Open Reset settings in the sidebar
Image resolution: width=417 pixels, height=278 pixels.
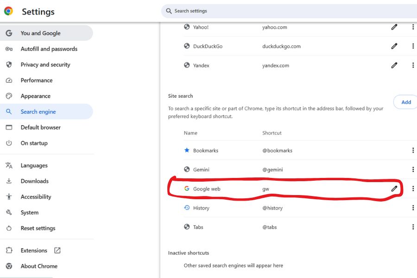38,228
